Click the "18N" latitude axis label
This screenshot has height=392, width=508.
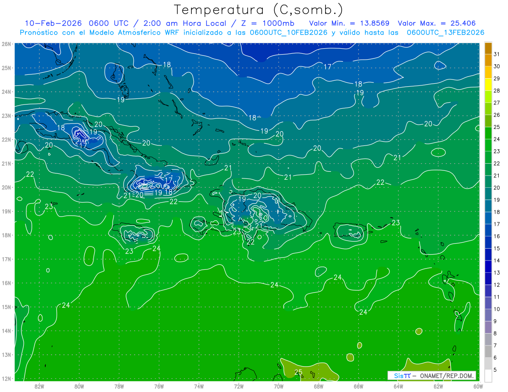coord(6,235)
